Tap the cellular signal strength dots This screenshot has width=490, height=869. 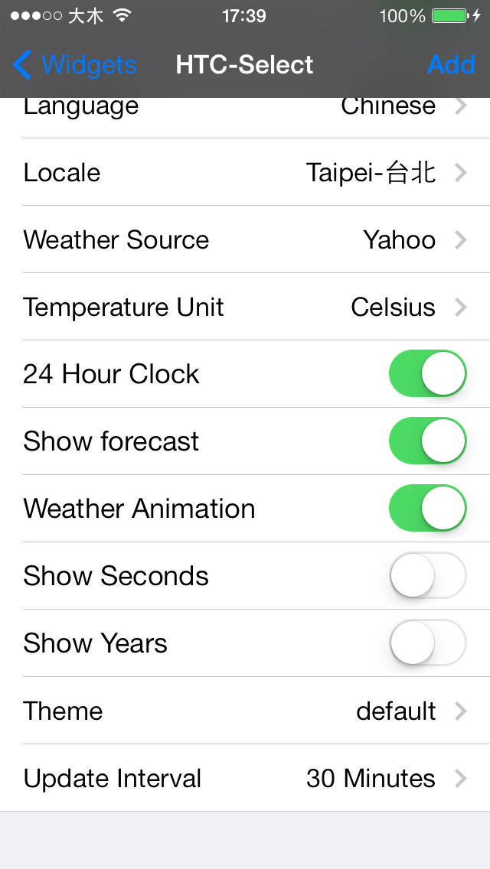[36, 16]
